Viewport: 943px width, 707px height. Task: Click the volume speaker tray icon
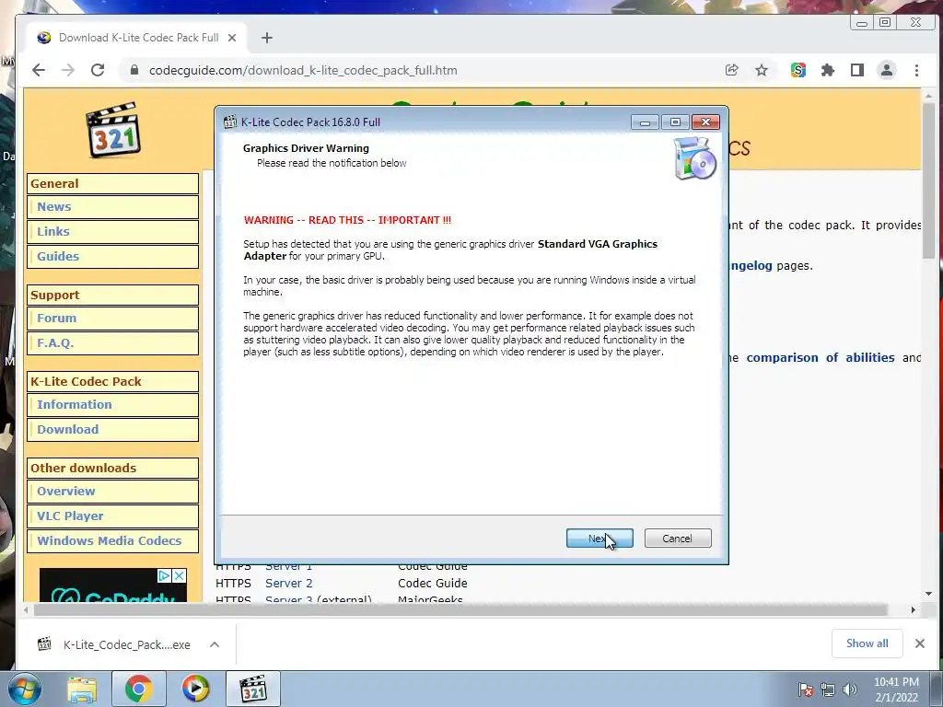tap(850, 690)
